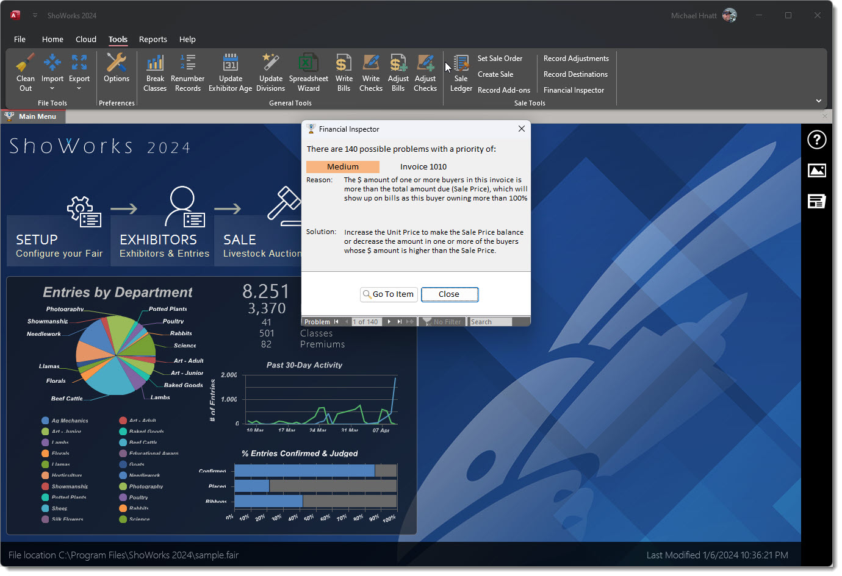
Task: Click Close button in Financial Inspector
Action: (x=449, y=294)
